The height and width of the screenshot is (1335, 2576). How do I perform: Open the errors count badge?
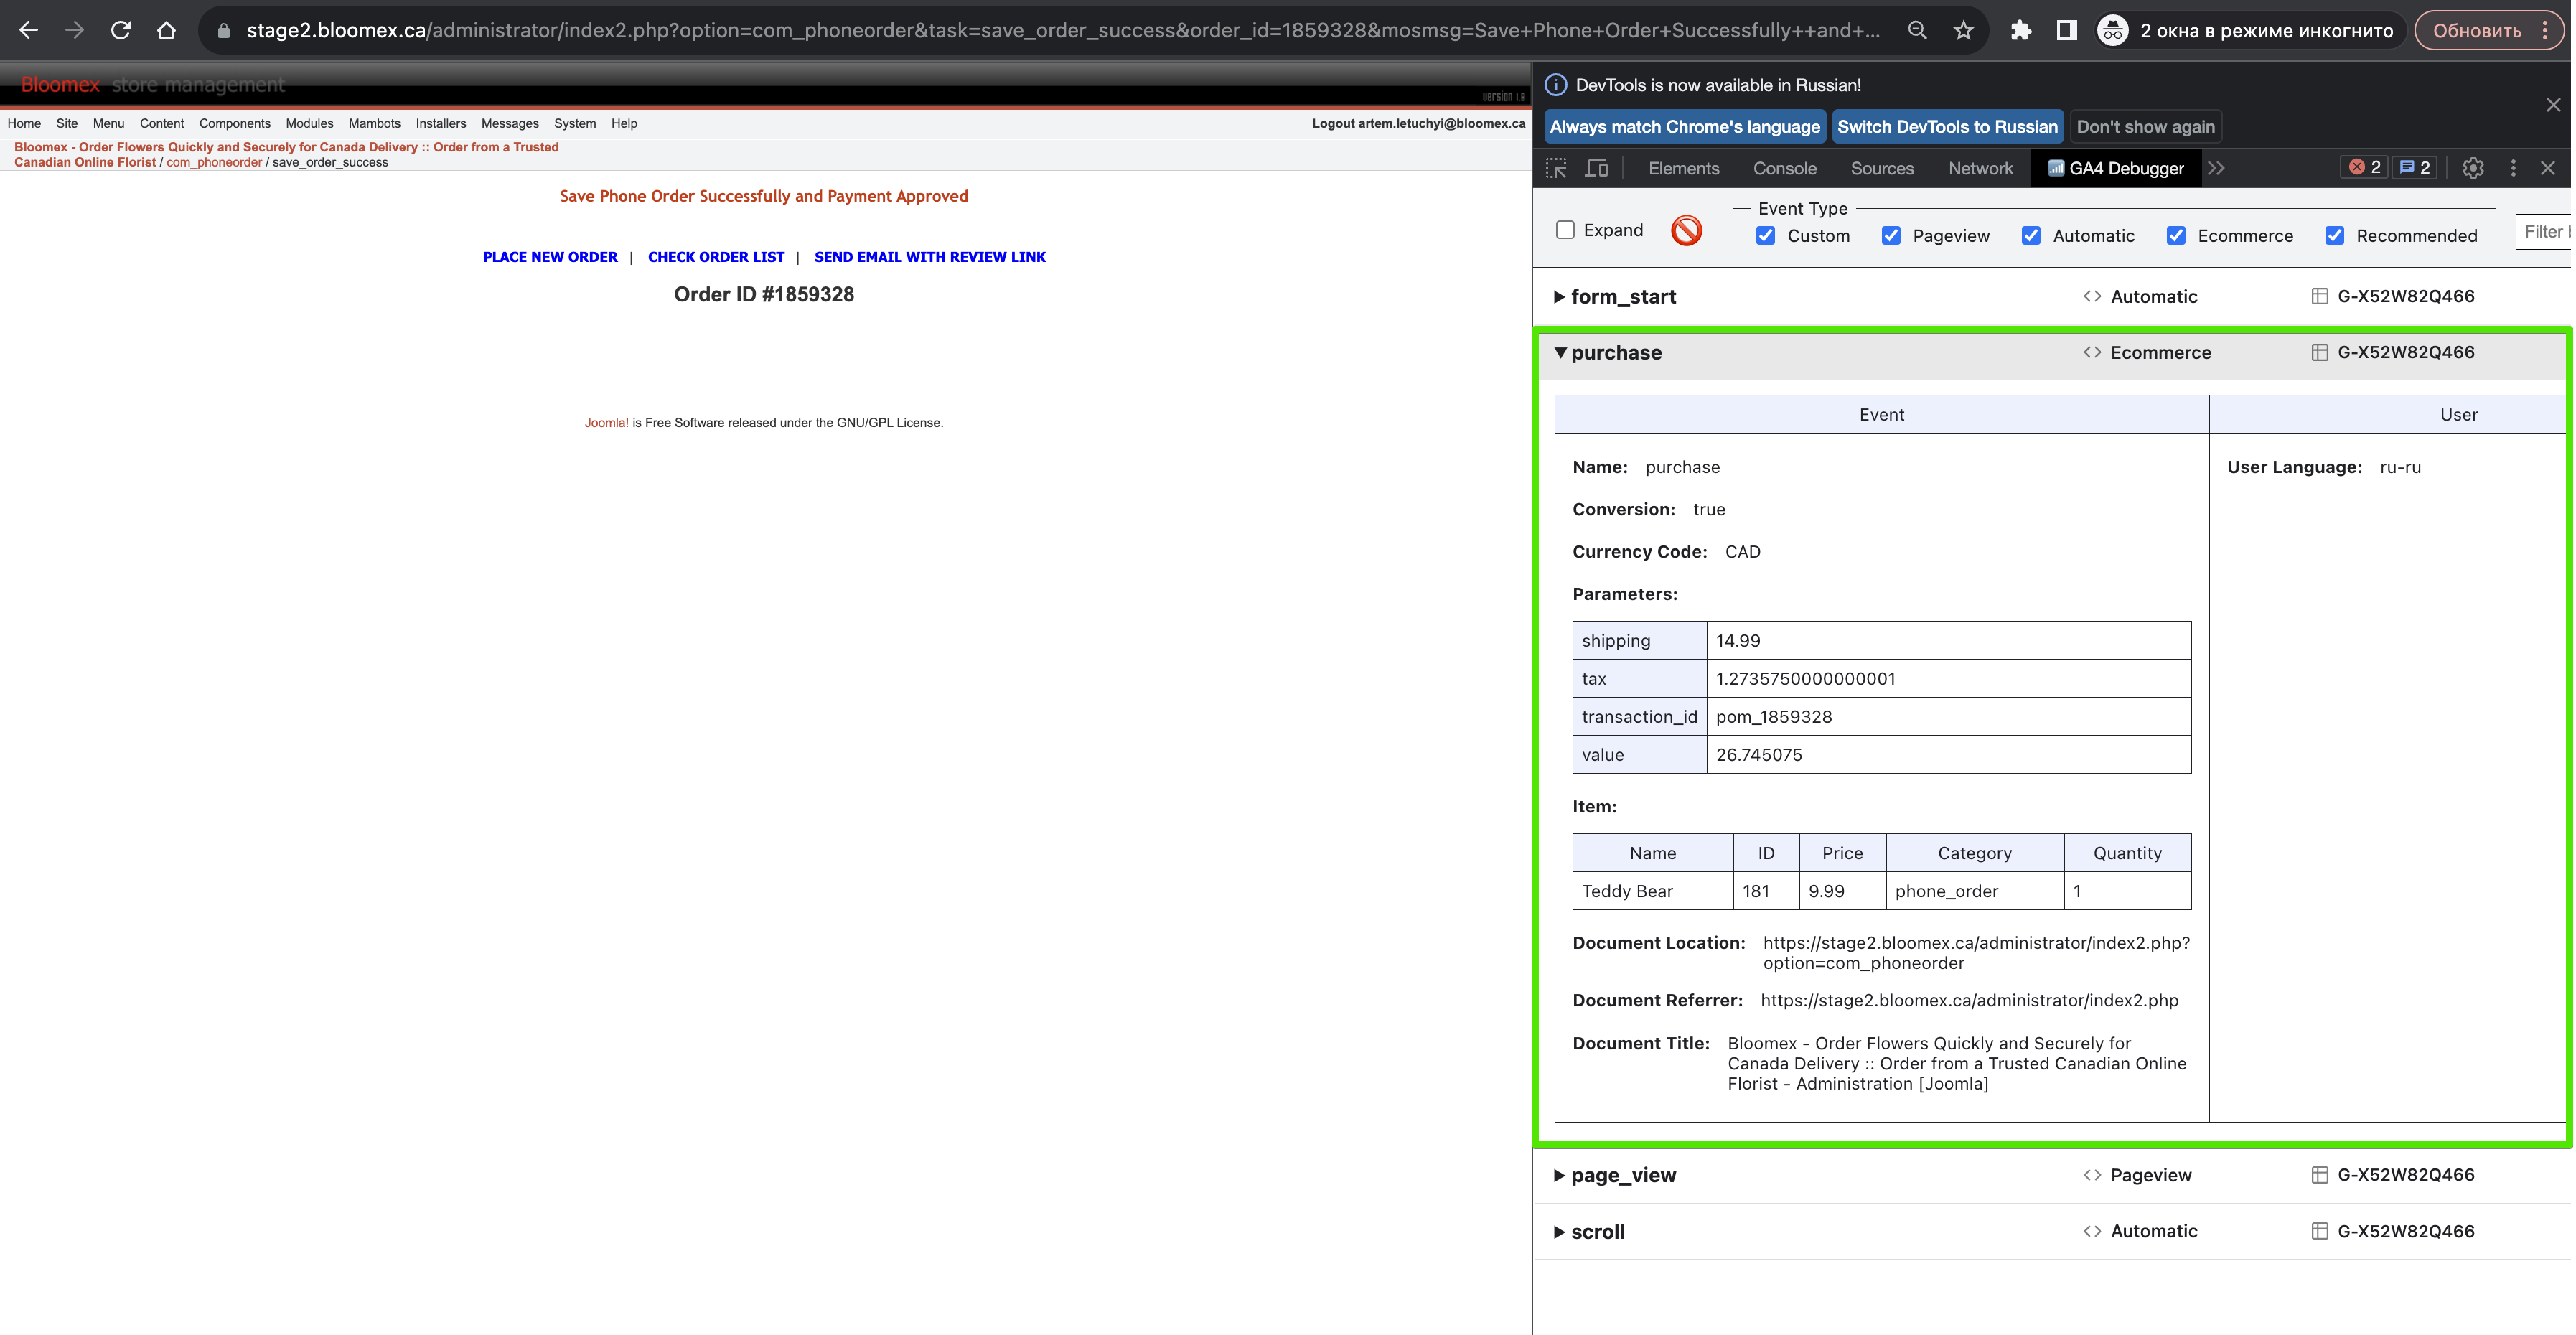pyautogui.click(x=2364, y=168)
